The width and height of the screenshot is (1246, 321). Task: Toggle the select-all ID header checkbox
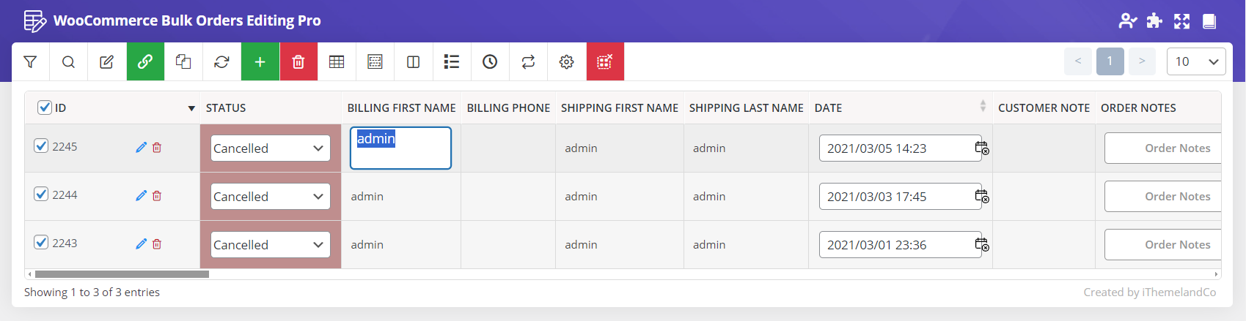tap(45, 107)
